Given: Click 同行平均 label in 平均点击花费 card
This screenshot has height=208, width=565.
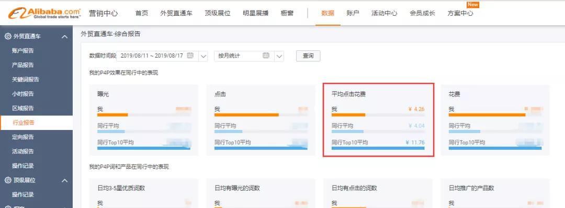Looking at the screenshot, I should click(x=342, y=126).
